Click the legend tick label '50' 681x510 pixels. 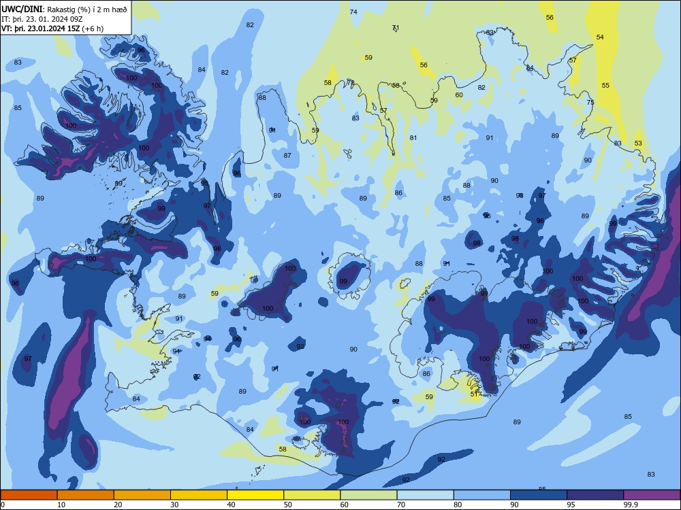coord(287,505)
